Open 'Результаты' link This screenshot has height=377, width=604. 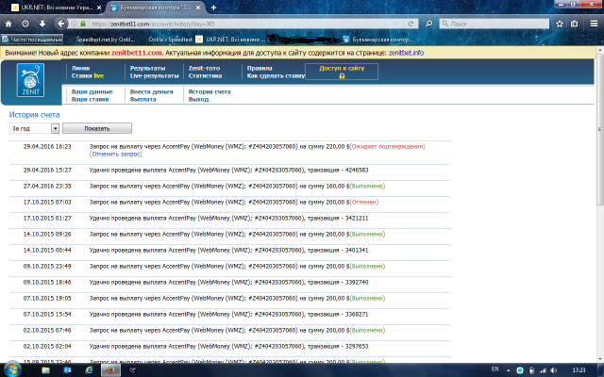(x=147, y=68)
